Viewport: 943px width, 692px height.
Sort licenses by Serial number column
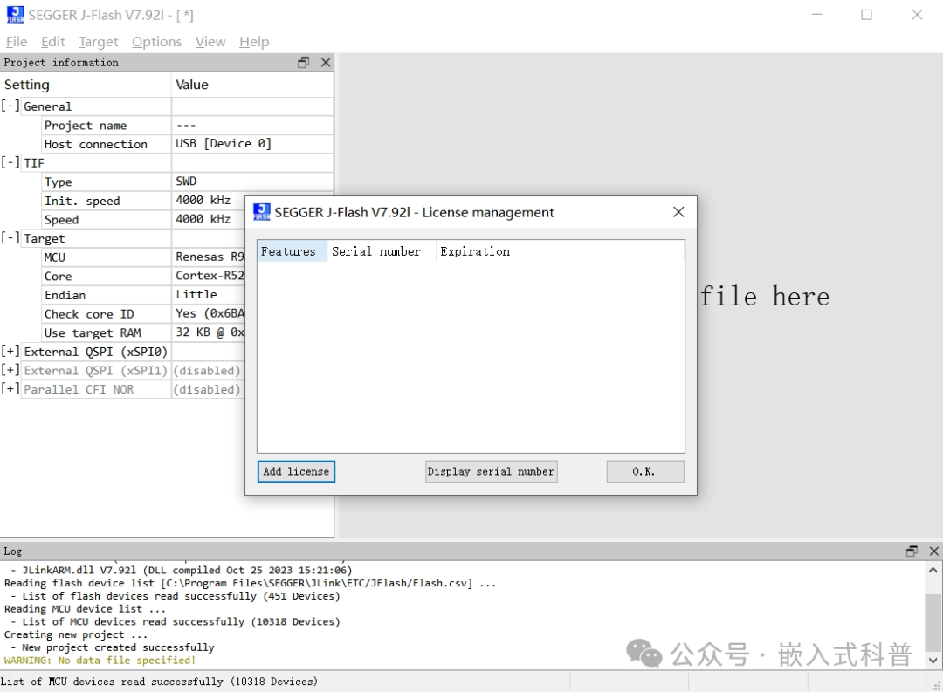coord(382,251)
